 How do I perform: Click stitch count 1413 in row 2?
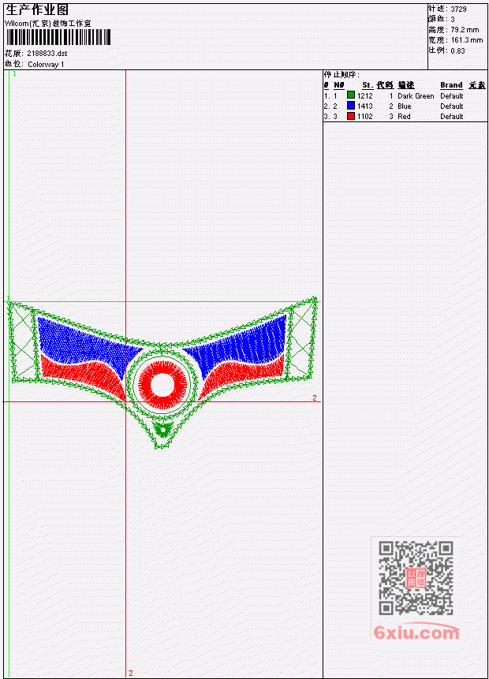364,106
